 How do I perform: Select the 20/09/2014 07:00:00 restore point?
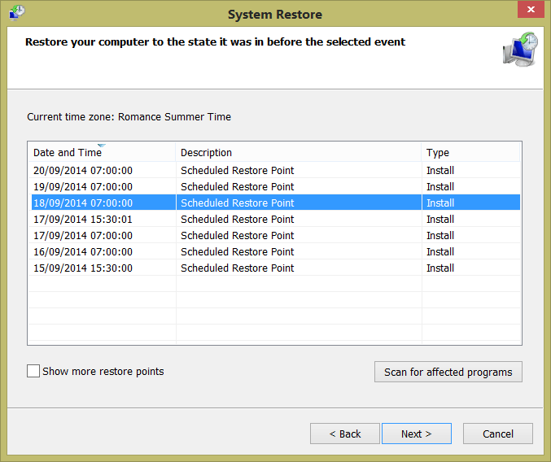[x=83, y=171]
